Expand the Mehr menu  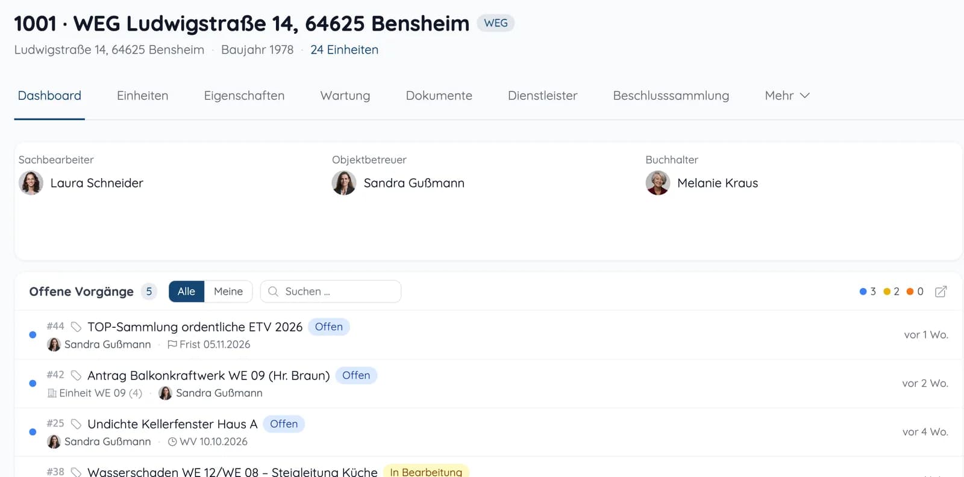(x=787, y=96)
